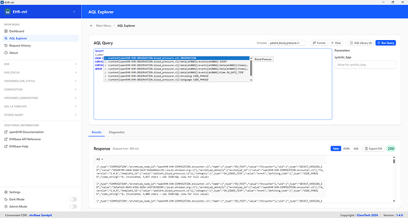Expand the ADL 1.4 TEMPLATE section
This screenshot has height=218, width=408.
coord(40,107)
